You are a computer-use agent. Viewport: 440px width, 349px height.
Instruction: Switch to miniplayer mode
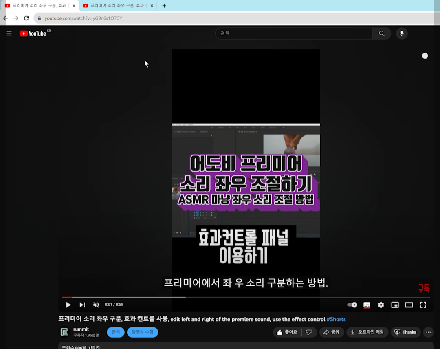[x=395, y=305]
